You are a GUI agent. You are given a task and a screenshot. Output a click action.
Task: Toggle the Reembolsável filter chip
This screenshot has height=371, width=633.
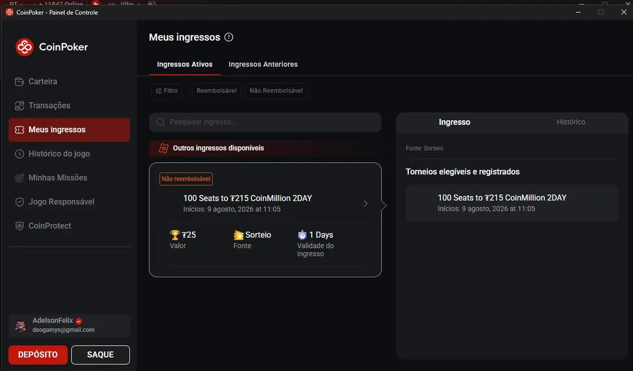pos(216,91)
